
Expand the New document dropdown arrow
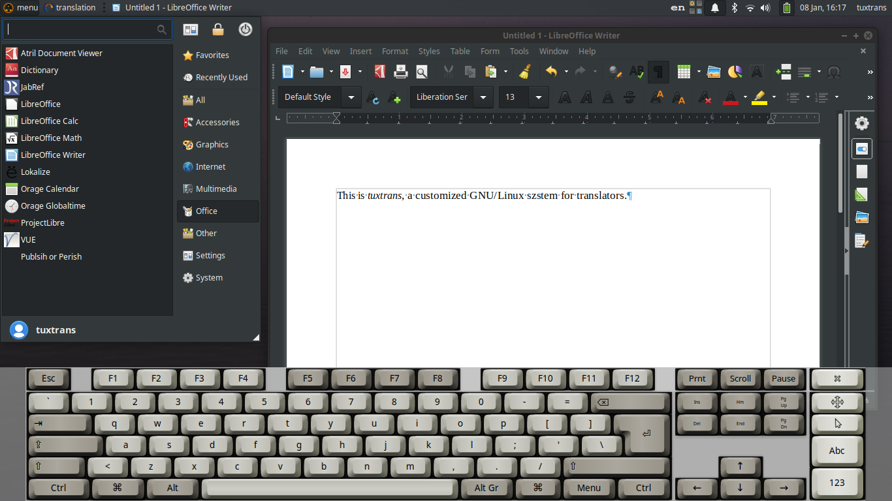click(302, 71)
